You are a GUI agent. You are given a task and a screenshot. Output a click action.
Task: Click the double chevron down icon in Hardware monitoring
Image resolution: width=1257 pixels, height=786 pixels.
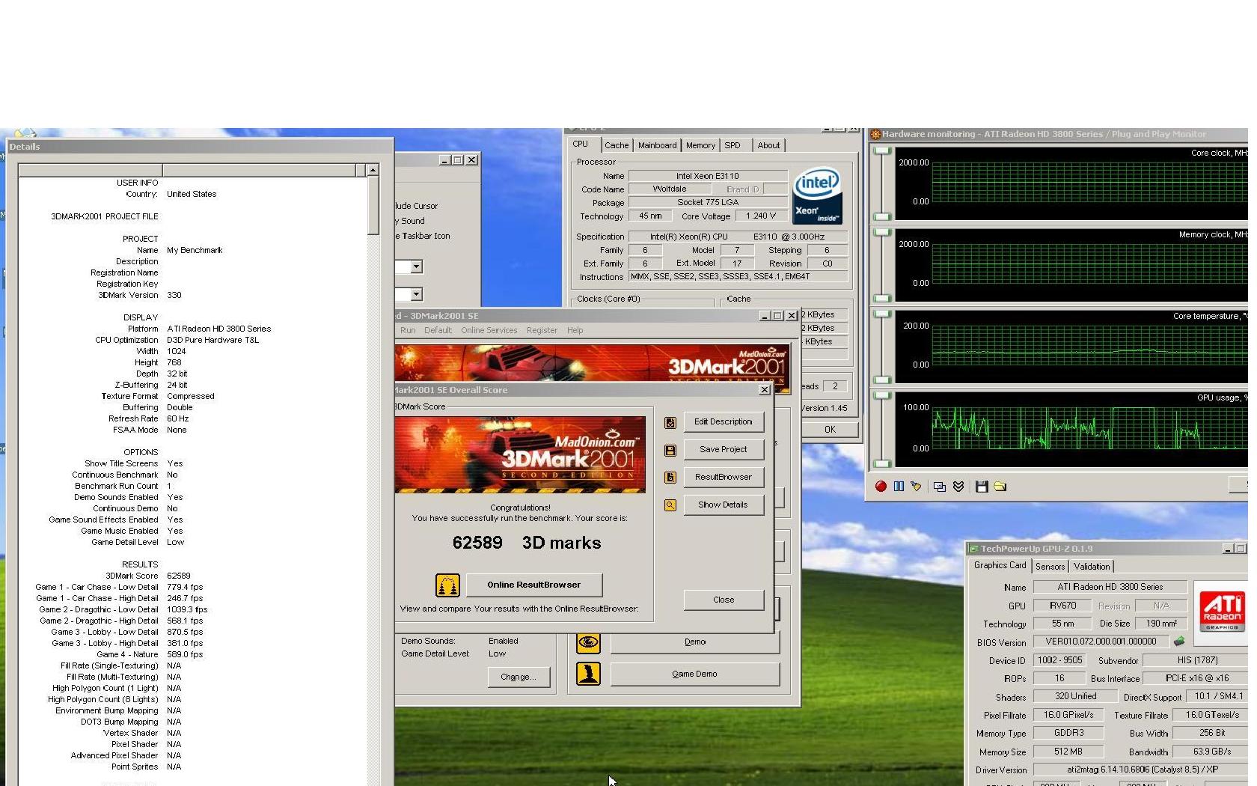pyautogui.click(x=958, y=487)
